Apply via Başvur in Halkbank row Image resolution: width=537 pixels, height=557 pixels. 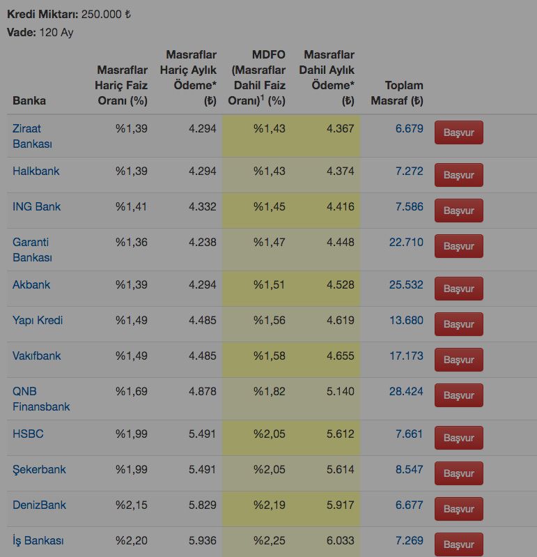click(x=458, y=175)
